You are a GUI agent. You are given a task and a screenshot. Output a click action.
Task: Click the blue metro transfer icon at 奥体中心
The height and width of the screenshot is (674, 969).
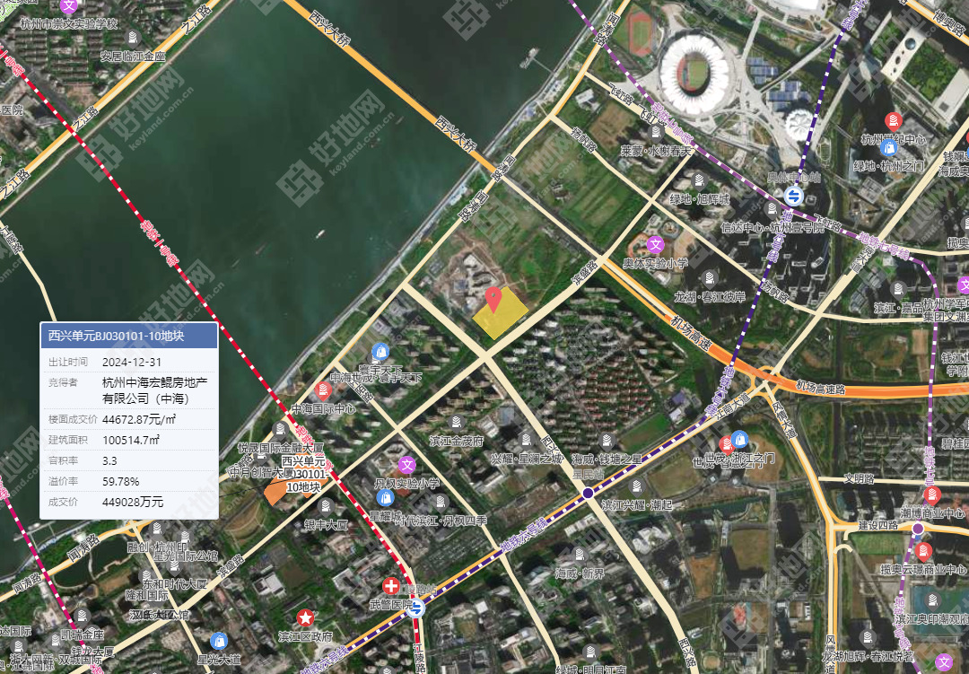click(x=793, y=196)
